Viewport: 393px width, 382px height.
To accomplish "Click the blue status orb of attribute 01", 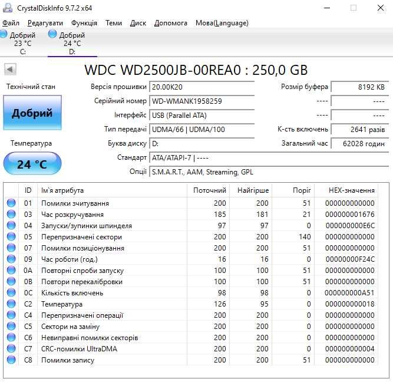I will (x=11, y=203).
